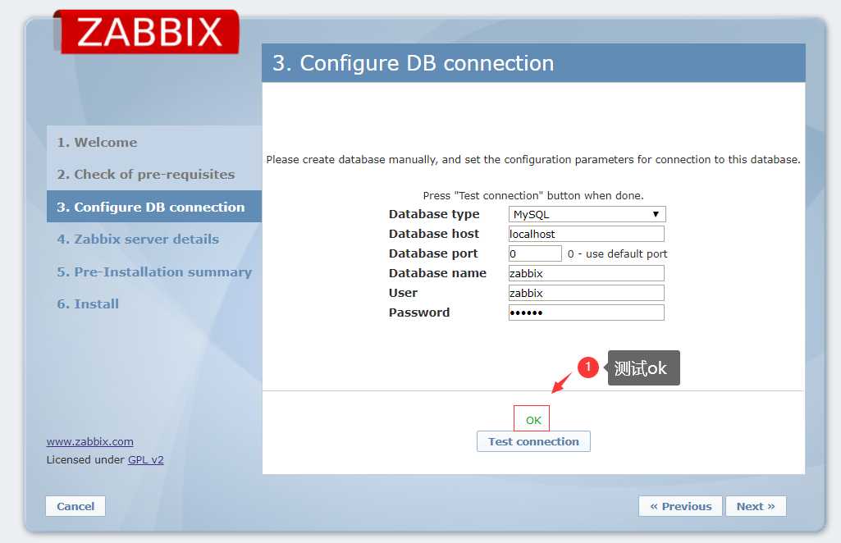Image resolution: width=841 pixels, height=543 pixels.
Task: Click the Press "Test connection" instruction text
Action: coord(533,196)
